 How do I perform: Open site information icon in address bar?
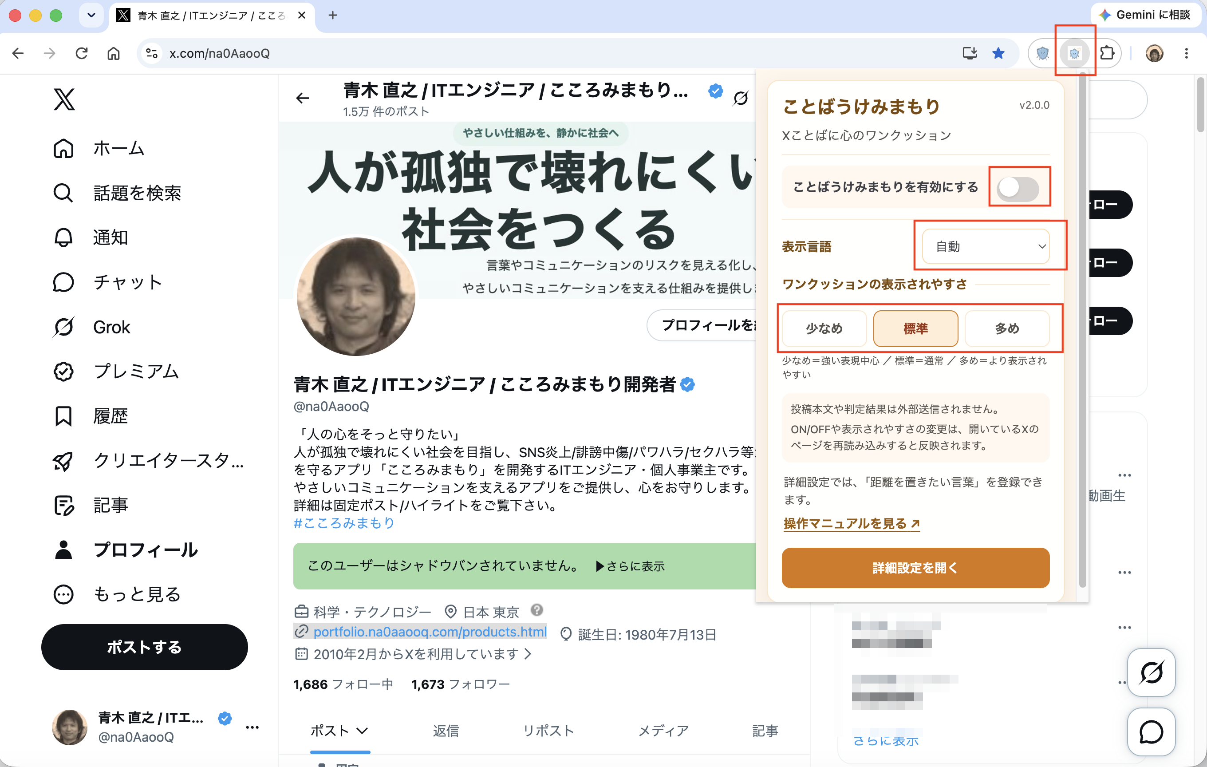[x=151, y=53]
